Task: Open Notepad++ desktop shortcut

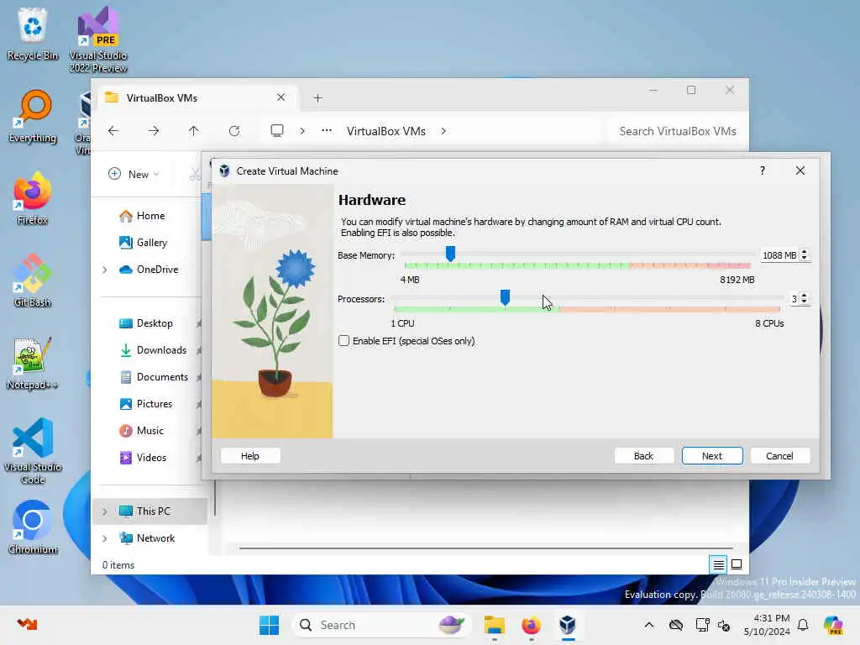Action: pos(33,363)
